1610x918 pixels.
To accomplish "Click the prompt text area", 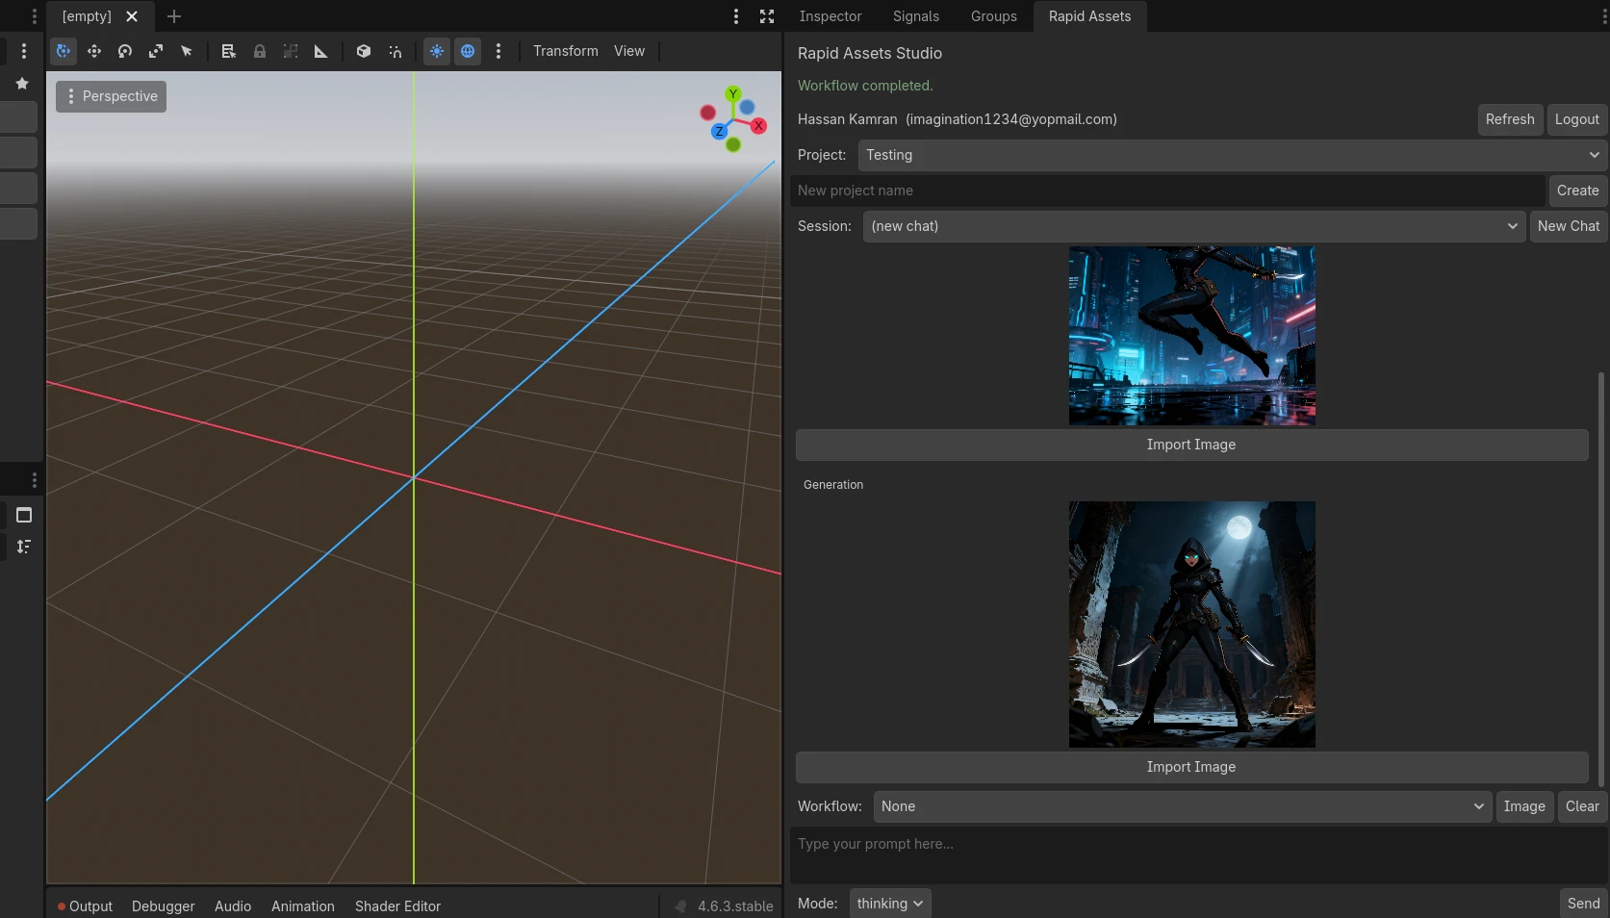I will coord(1198,854).
